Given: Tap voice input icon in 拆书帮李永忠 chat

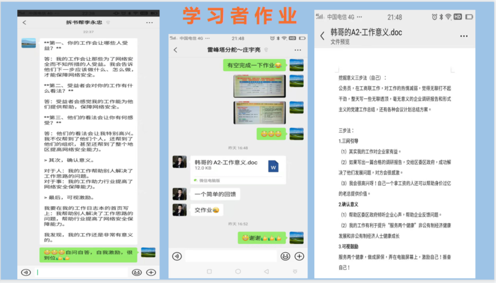Looking at the screenshot, I should coord(26,272).
